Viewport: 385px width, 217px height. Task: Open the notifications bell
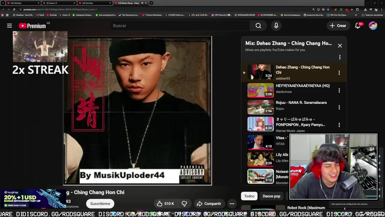[358, 26]
